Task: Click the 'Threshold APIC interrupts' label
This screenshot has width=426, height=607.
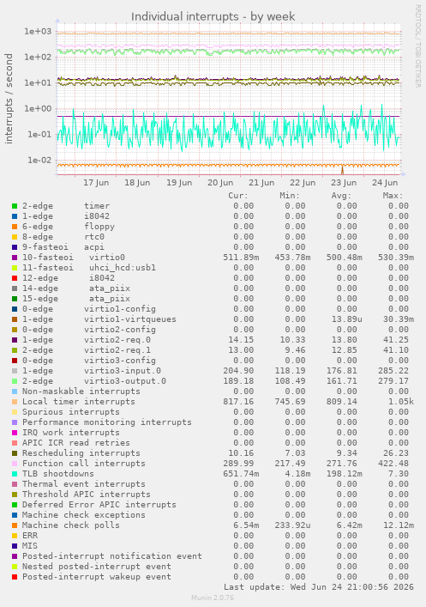Action: 87,495
